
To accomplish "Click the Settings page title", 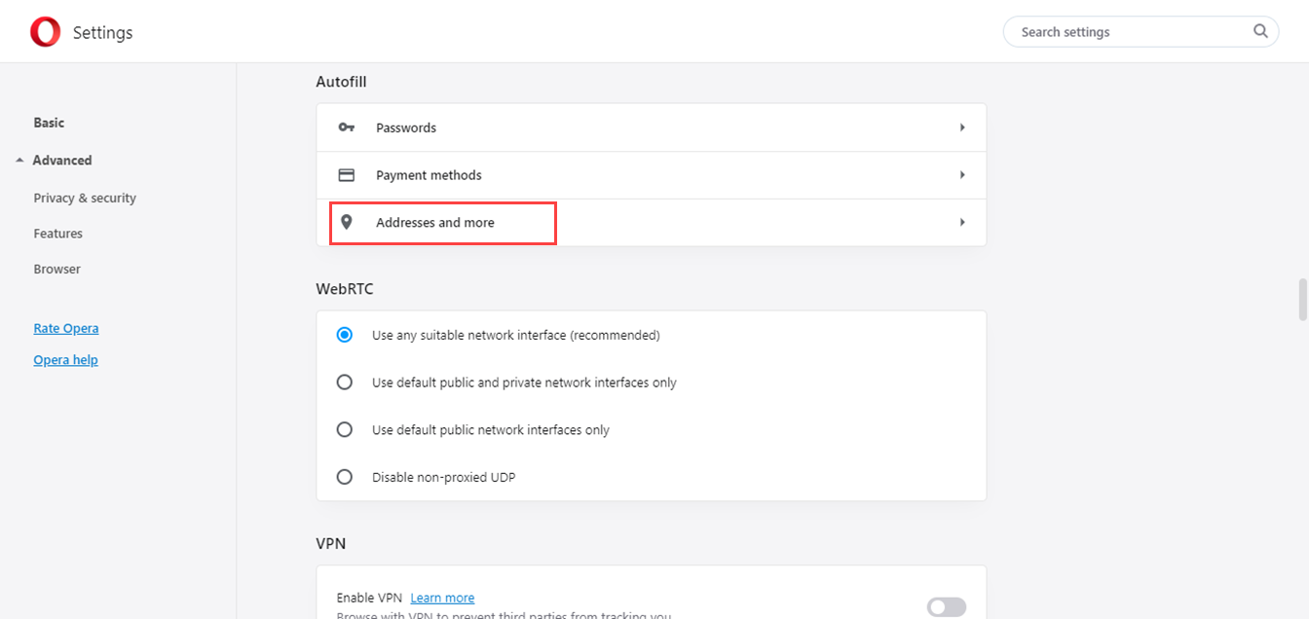I will point(102,32).
